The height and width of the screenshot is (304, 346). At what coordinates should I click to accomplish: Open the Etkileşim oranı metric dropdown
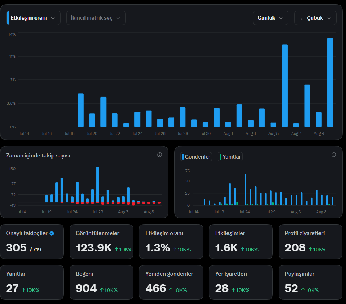34,18
